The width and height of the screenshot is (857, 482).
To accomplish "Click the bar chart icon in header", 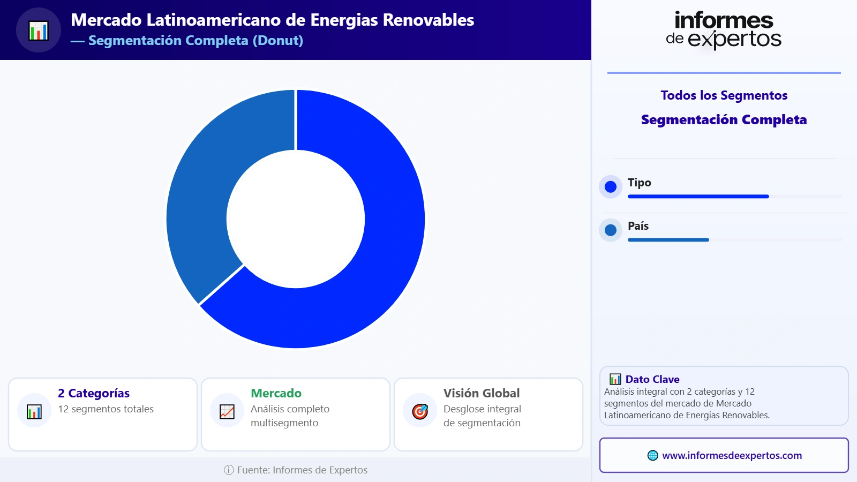I will [39, 31].
